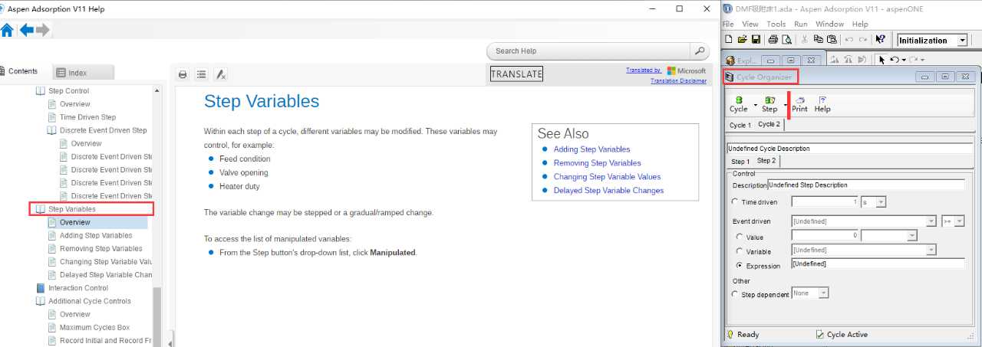Activate the What's This help pointer icon
The height and width of the screenshot is (347, 982).
coord(880,40)
